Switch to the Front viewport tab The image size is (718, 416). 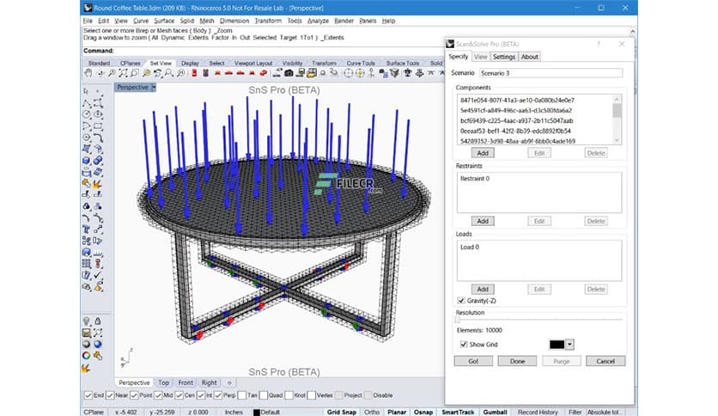pos(186,382)
